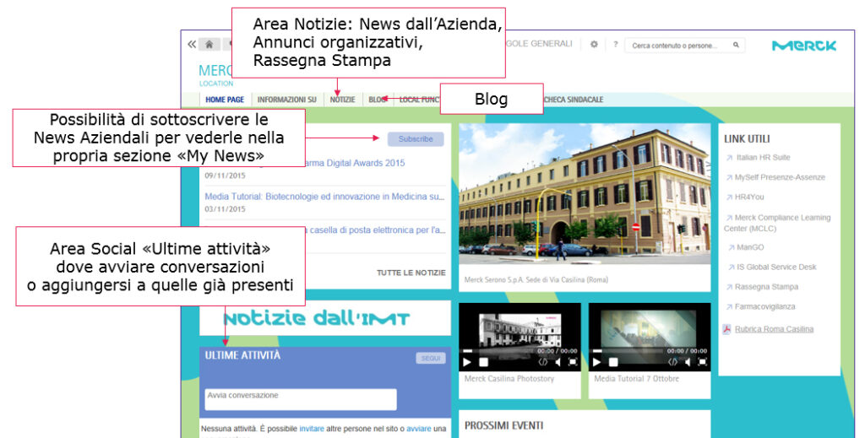
Task: Click the help question mark icon
Action: pos(615,45)
